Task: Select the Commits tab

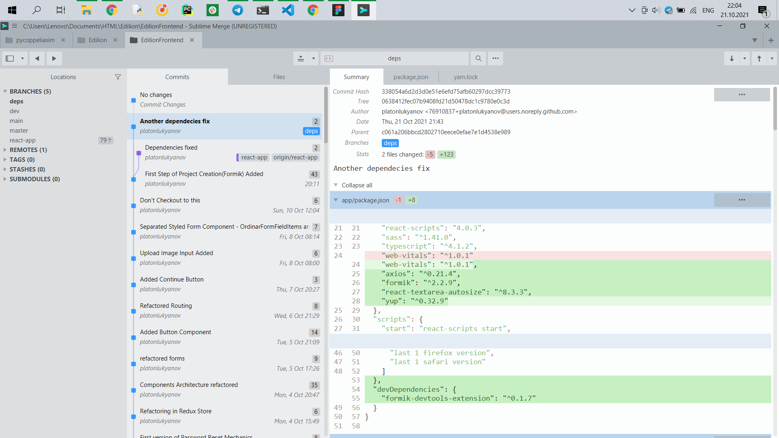Action: [177, 77]
